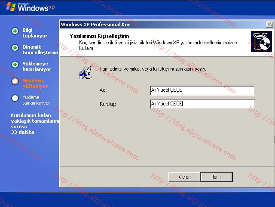Viewport: 275px width, 207px height.
Task: Click the 'Tam adınızı ve şirket' instruction text
Action: [153, 69]
